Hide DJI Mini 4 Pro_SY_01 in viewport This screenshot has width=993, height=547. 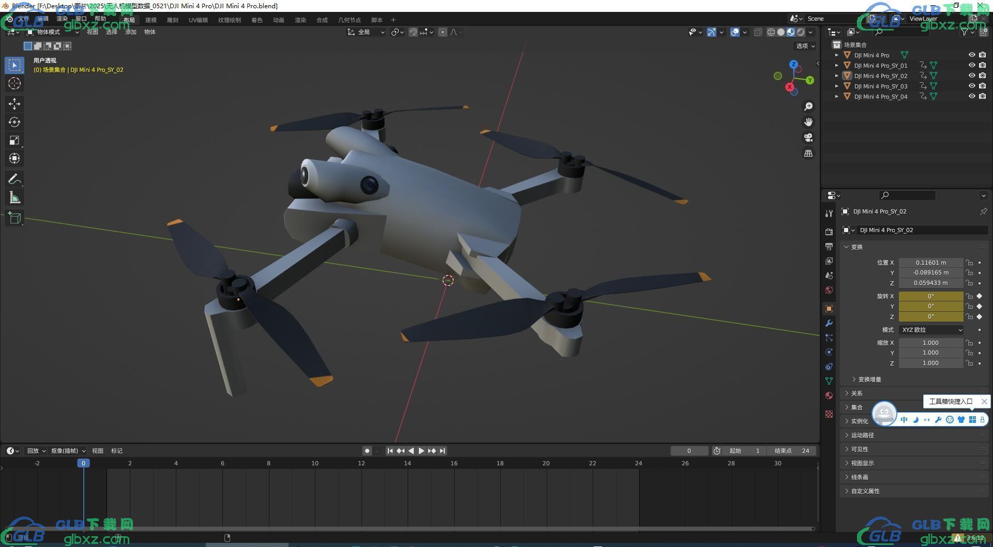[x=971, y=65]
